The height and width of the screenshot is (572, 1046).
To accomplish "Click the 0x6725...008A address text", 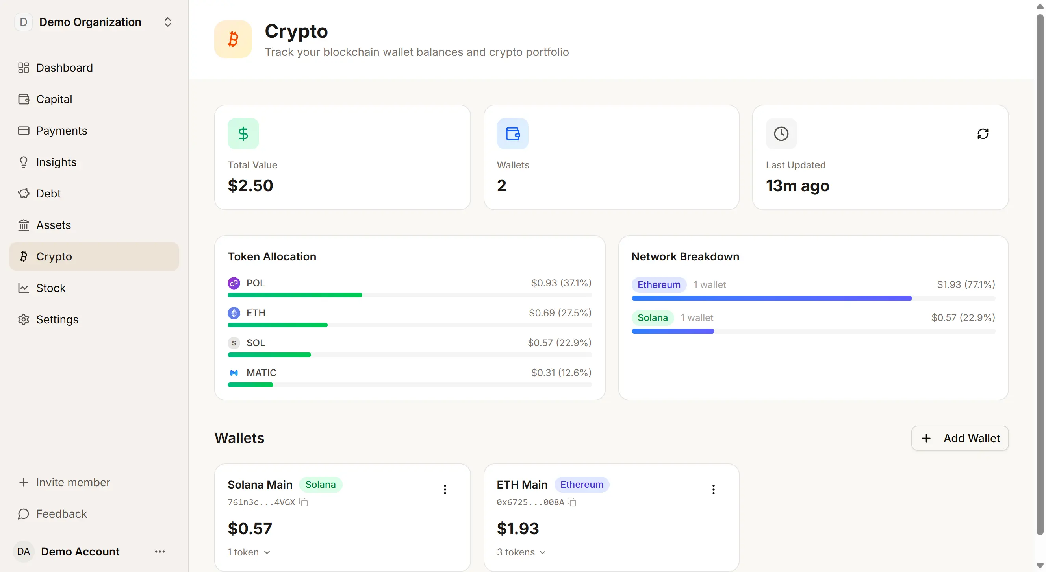I will coord(530,502).
